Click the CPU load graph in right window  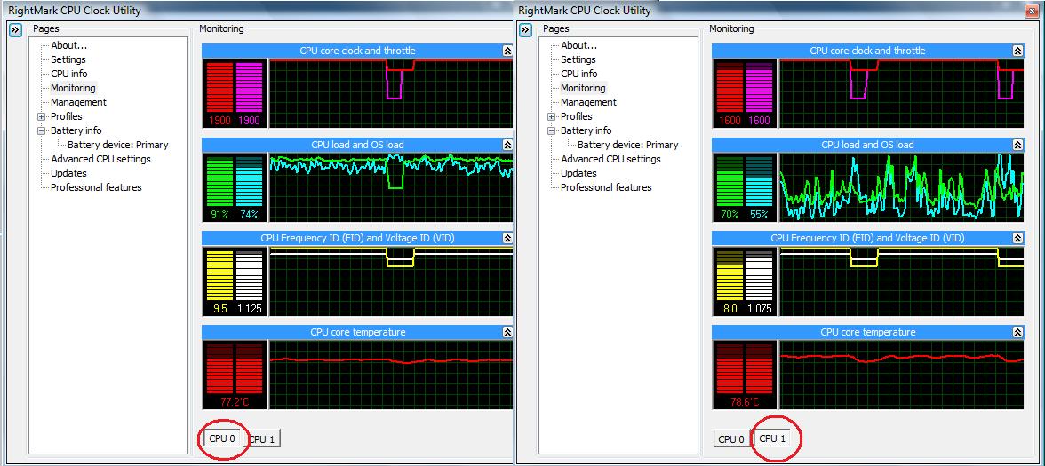(x=901, y=187)
